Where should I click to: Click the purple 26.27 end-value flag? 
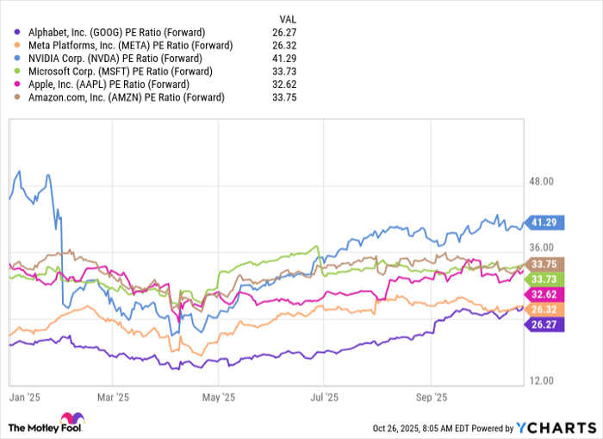pos(545,324)
